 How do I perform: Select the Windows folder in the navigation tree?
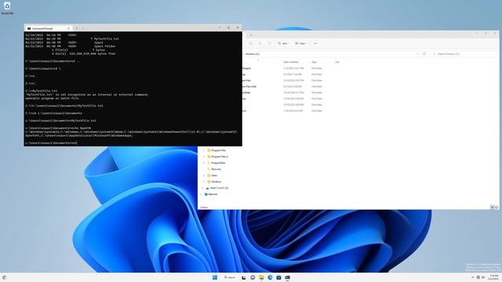coord(214,182)
